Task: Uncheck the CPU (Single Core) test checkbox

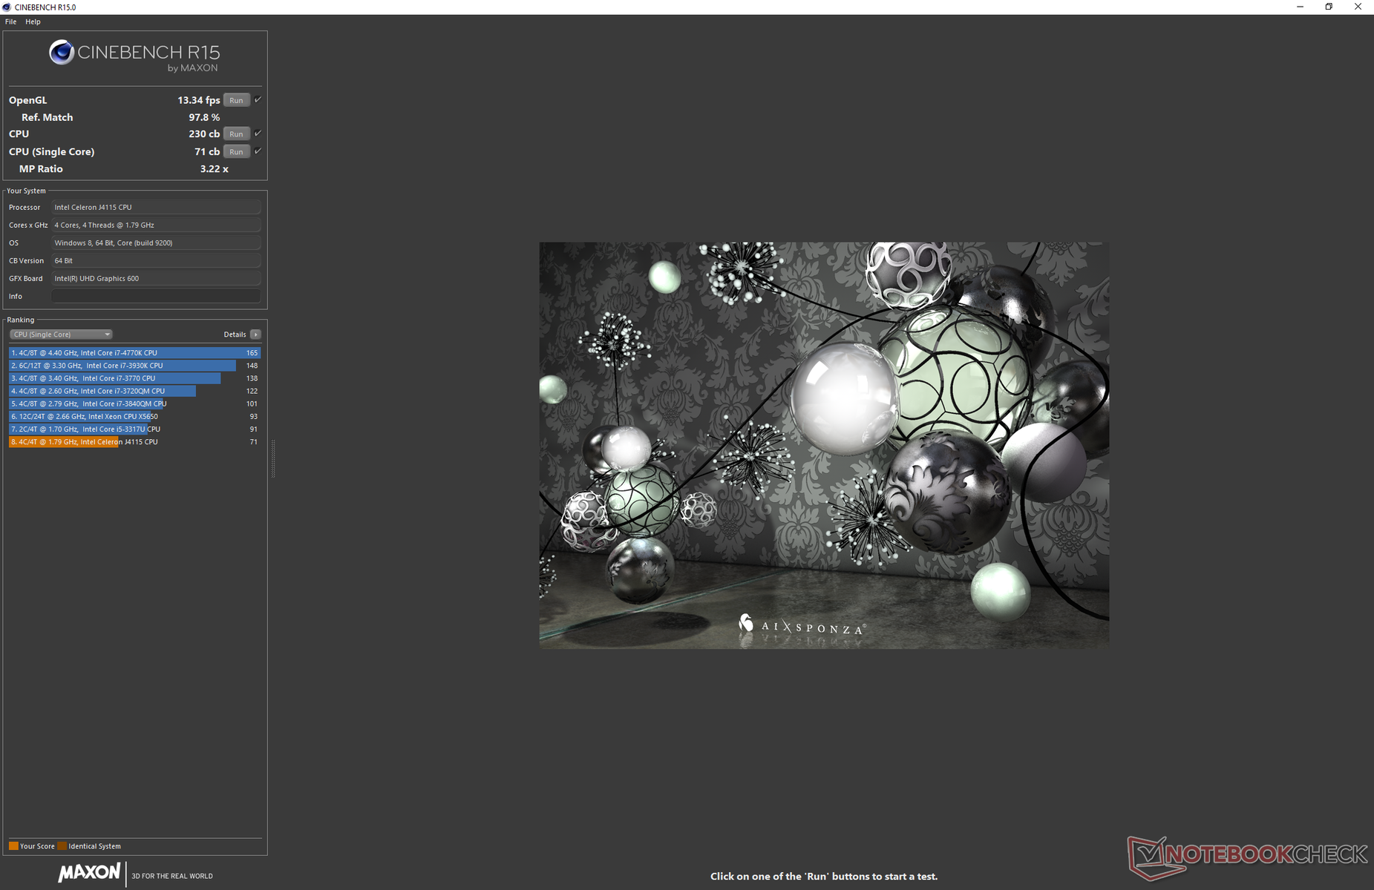Action: coord(258,151)
